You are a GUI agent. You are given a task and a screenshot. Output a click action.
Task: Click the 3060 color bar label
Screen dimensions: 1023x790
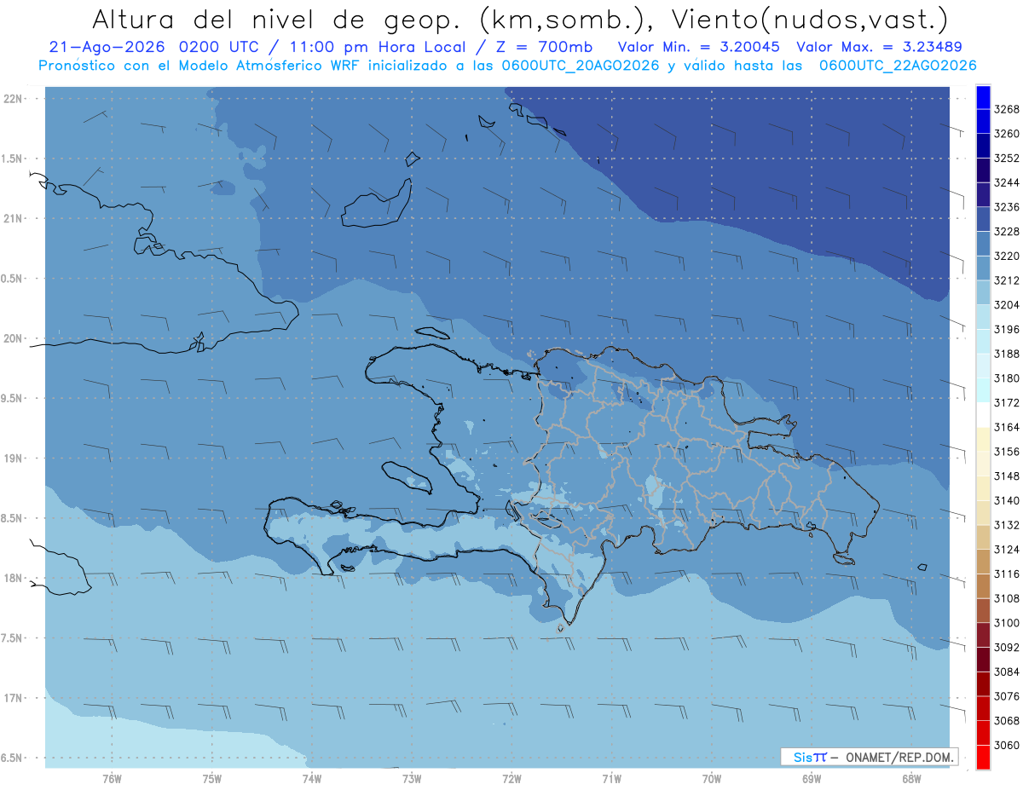point(1007,745)
